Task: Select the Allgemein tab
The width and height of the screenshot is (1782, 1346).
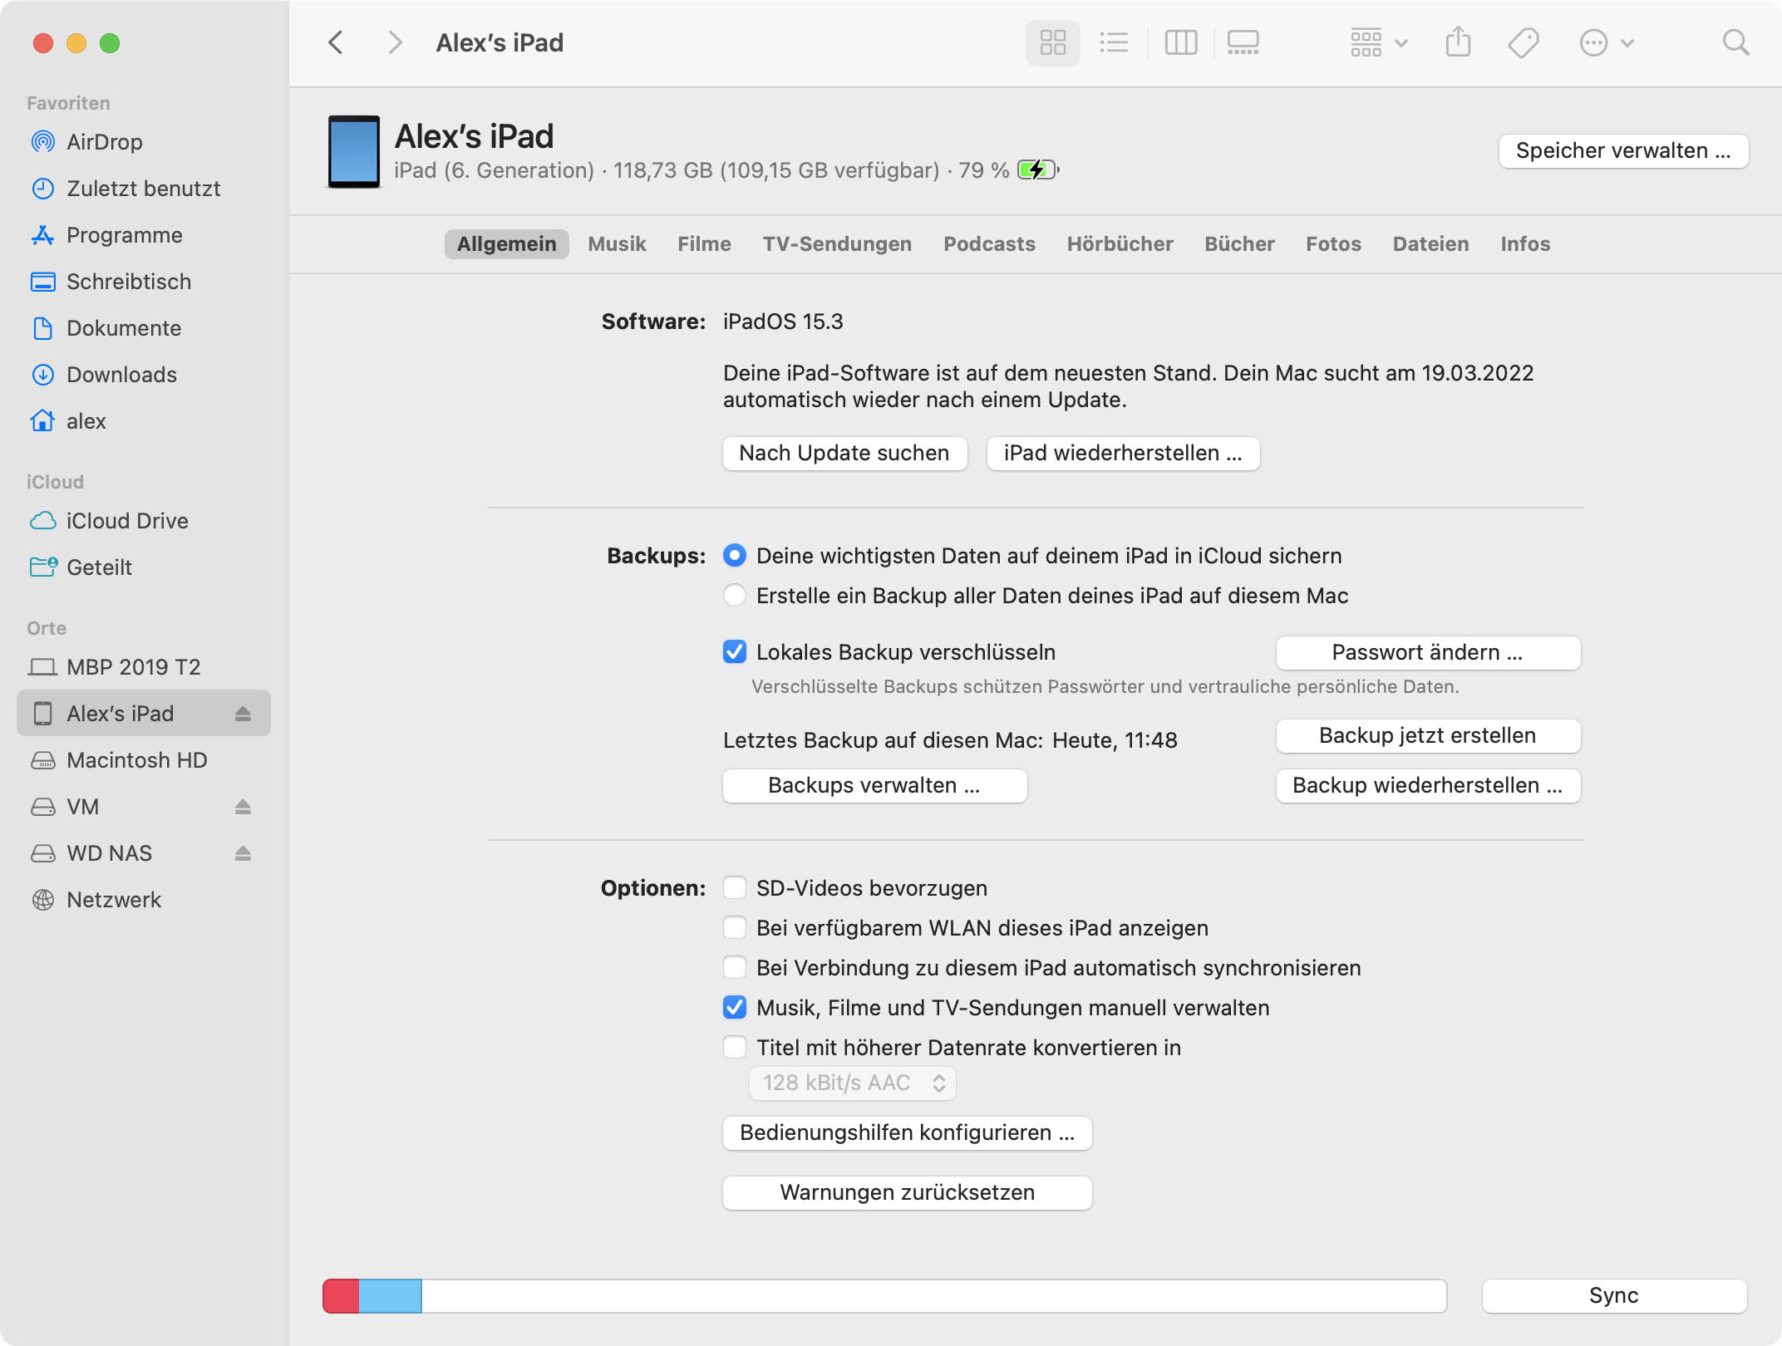Action: point(506,244)
